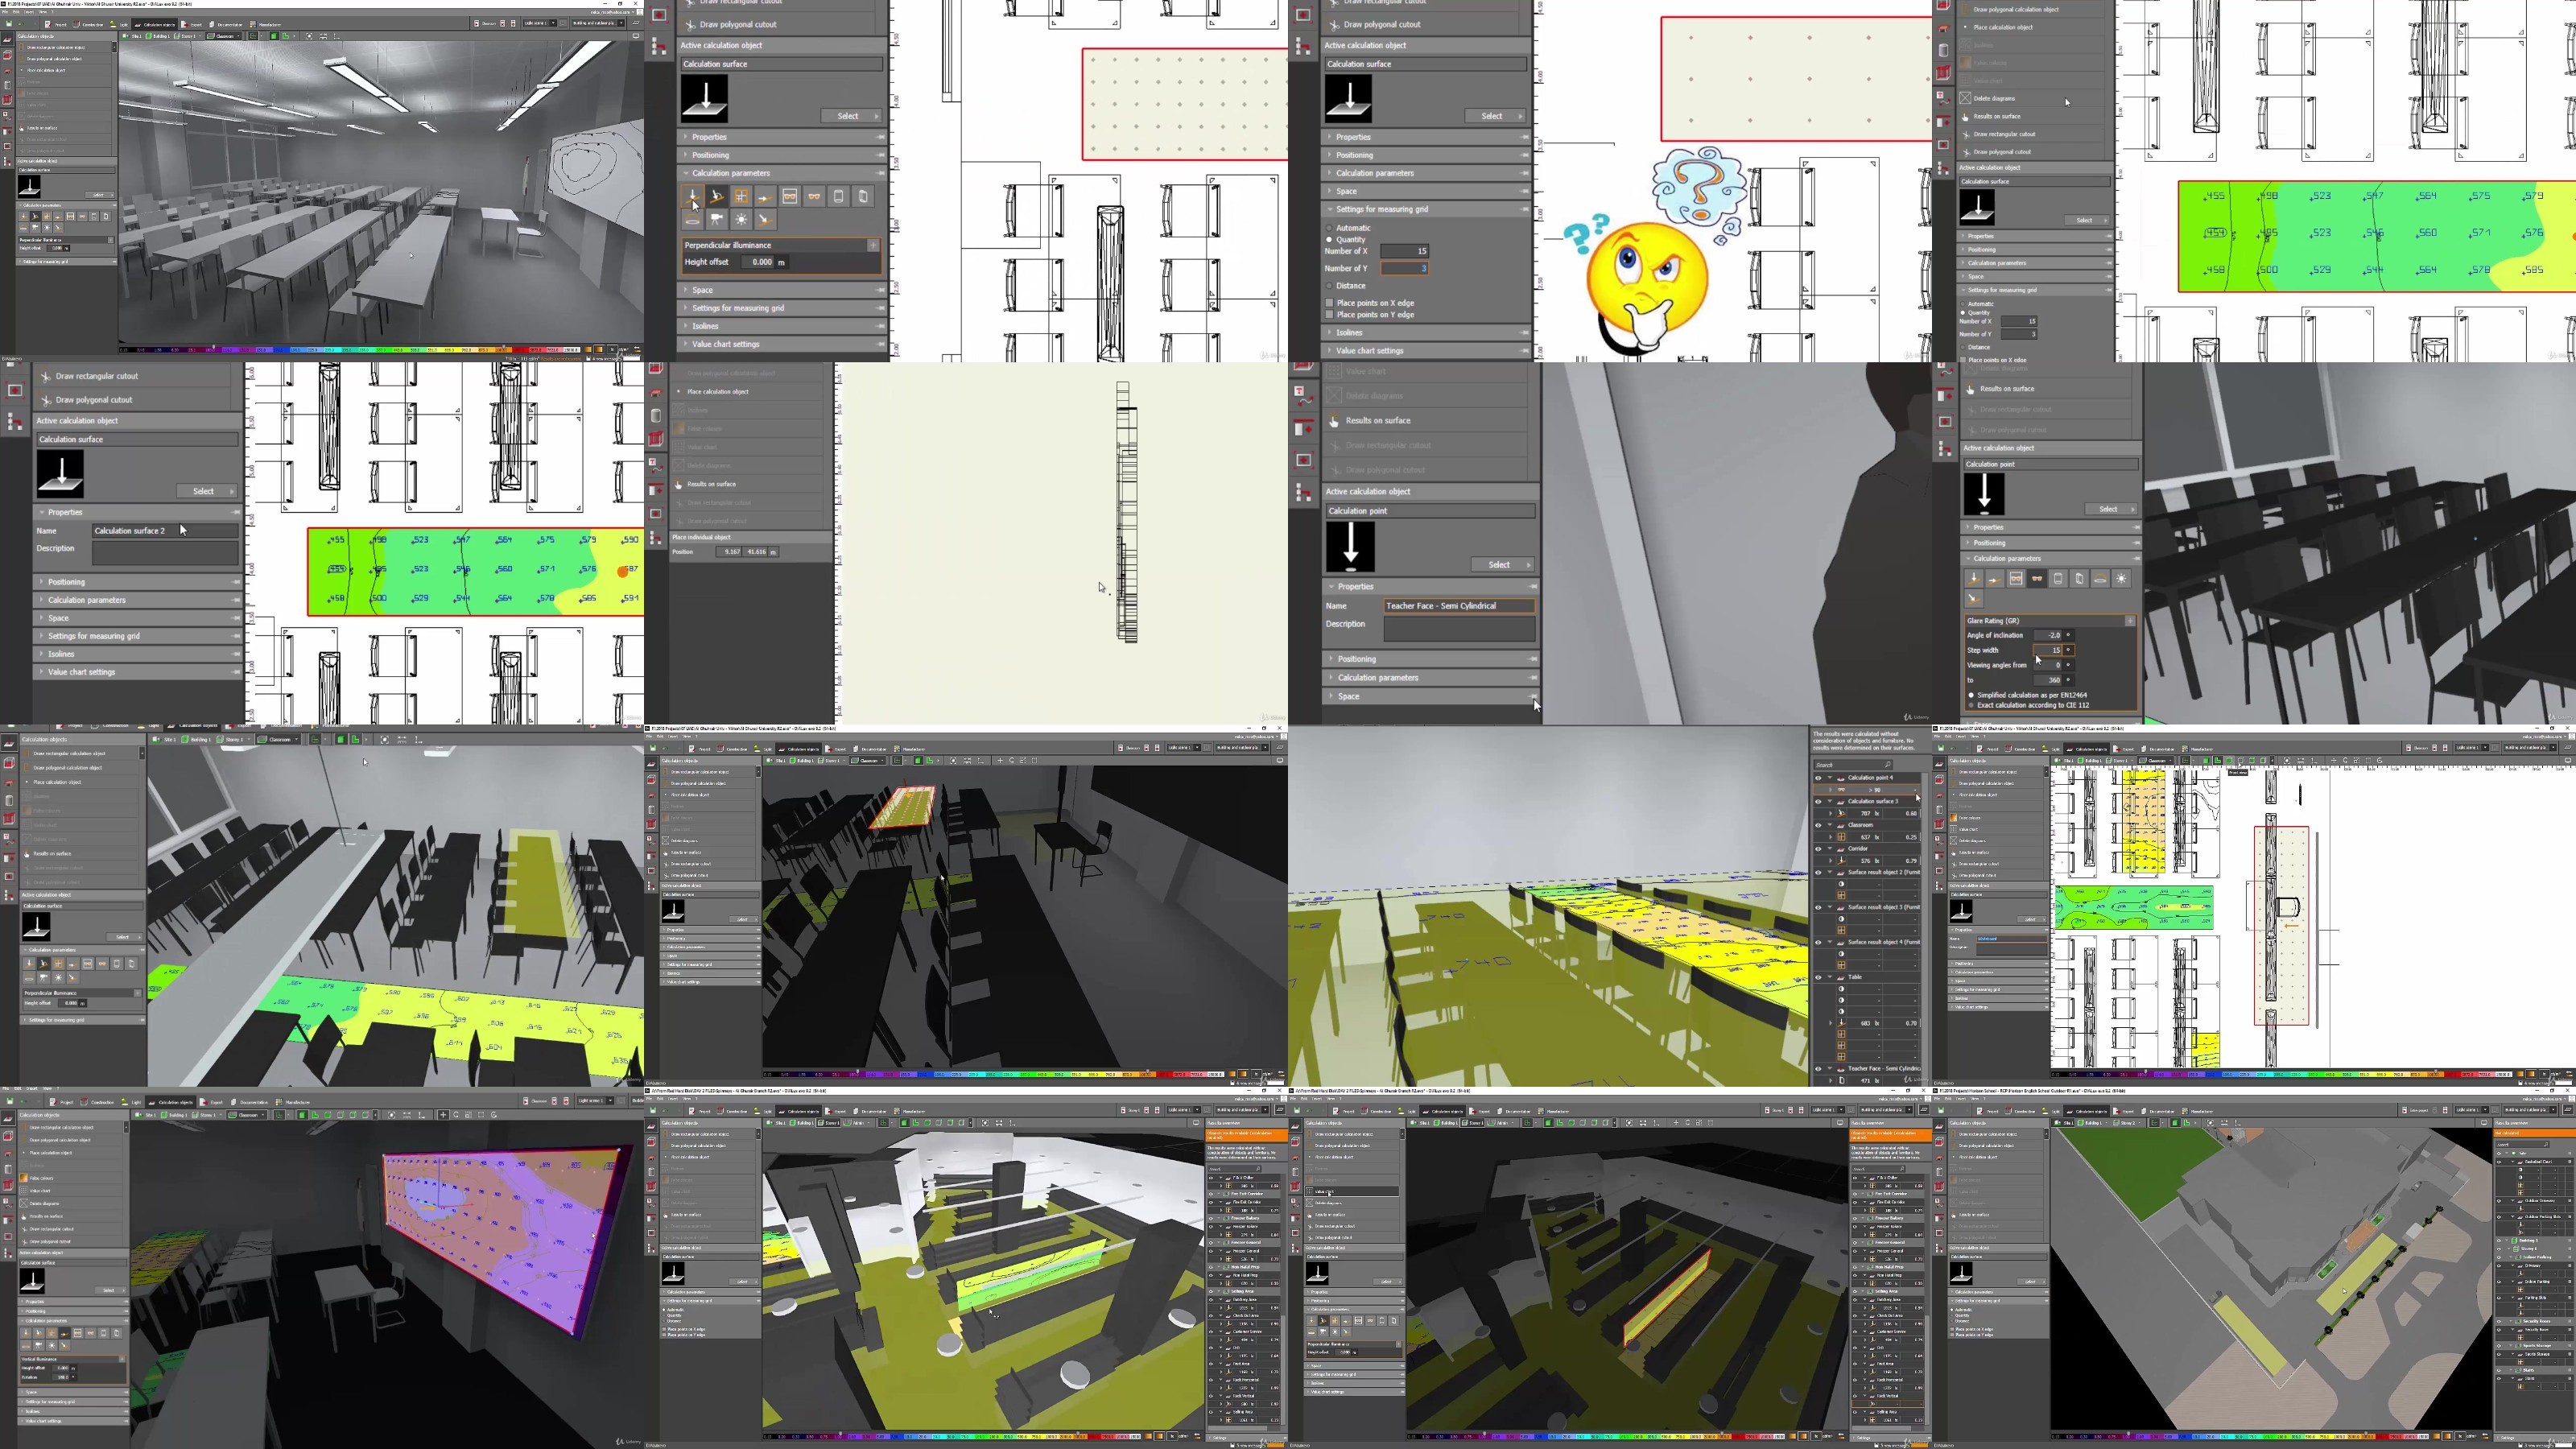Click scissors icon of Draw rectangular cutout above Calculation surface 2
The image size is (2576, 1449).
pyautogui.click(x=46, y=376)
